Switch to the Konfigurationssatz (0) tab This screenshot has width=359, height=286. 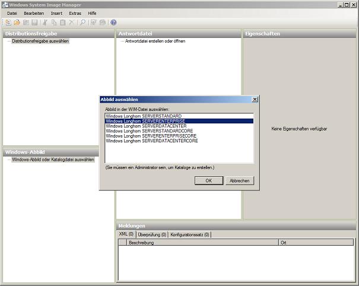point(190,235)
